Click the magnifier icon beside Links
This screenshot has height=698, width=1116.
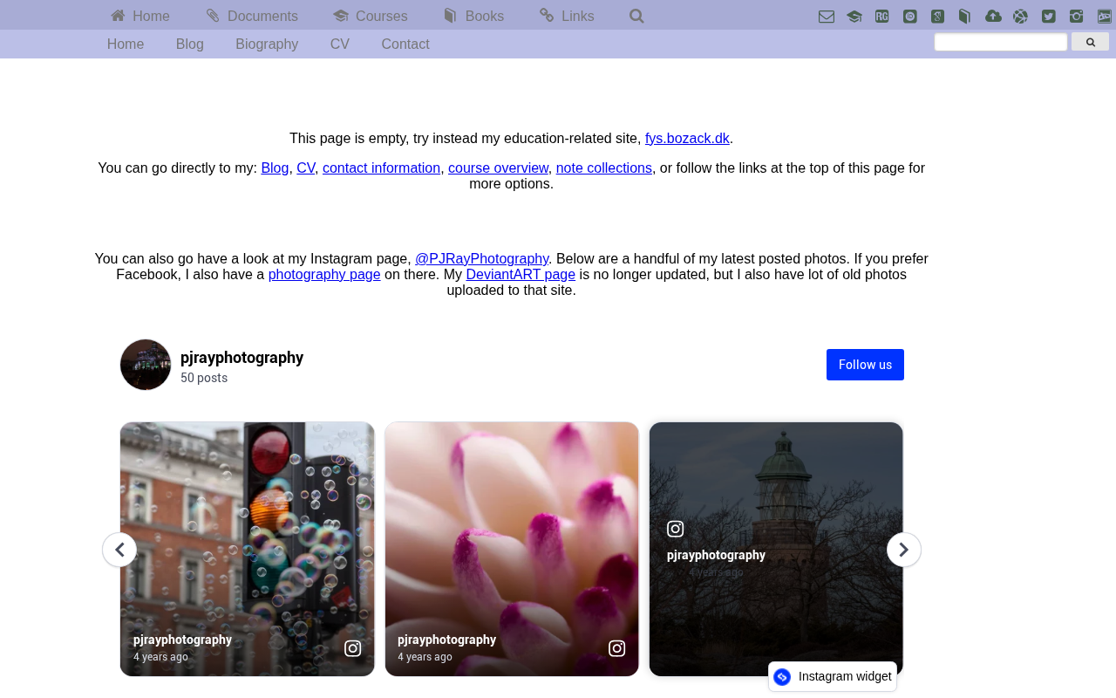click(x=636, y=16)
